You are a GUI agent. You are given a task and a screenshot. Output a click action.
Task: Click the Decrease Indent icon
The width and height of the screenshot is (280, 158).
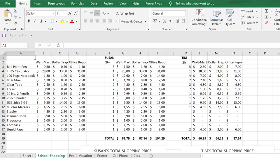click(104, 21)
